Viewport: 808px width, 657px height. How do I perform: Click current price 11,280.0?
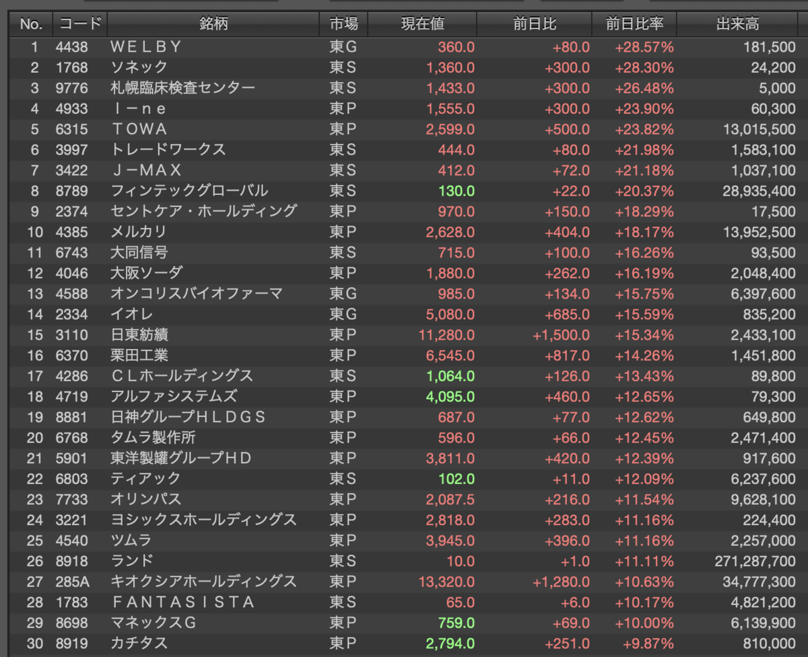[x=446, y=334]
